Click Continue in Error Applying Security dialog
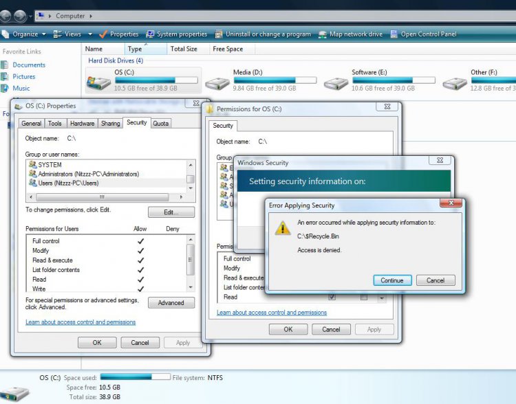516x404 pixels. (x=392, y=280)
